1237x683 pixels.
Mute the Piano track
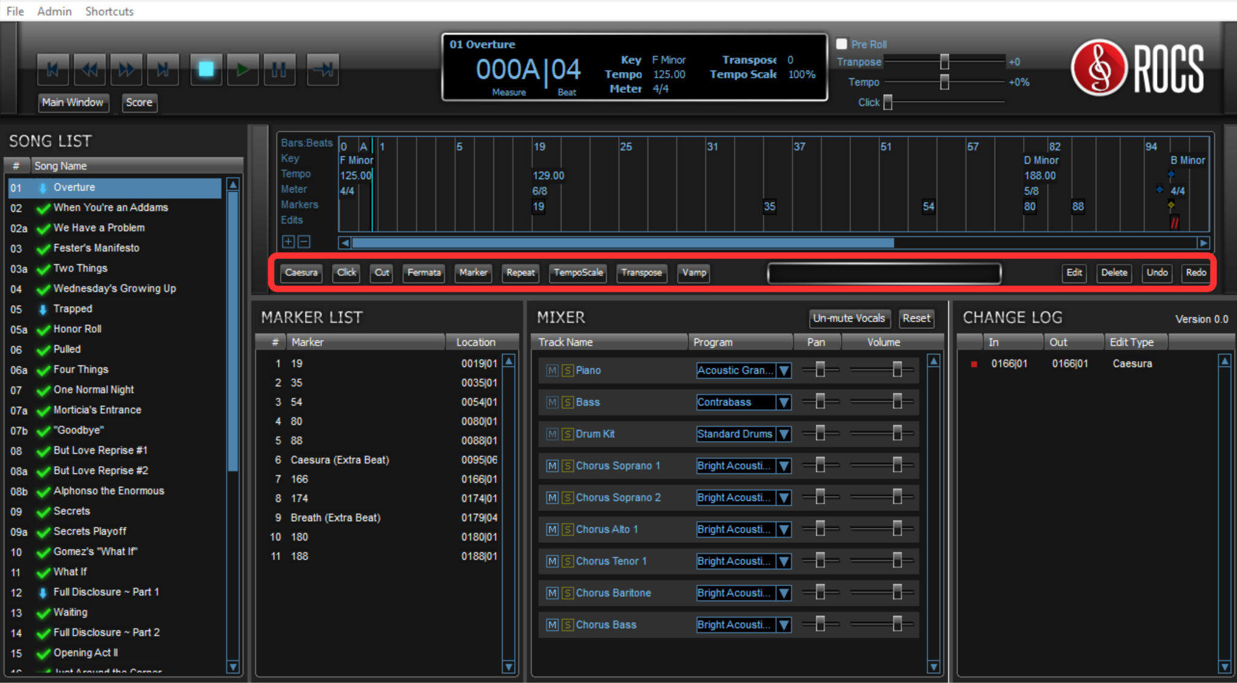click(551, 370)
